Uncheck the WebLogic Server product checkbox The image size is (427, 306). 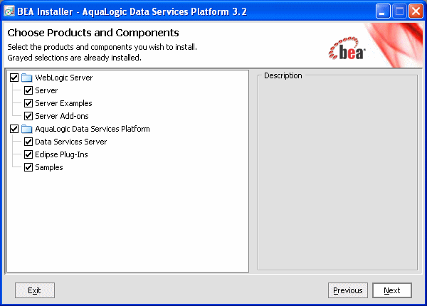click(x=14, y=78)
